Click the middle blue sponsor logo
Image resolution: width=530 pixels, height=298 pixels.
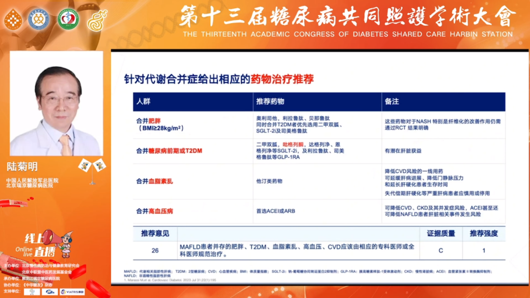(49, 292)
